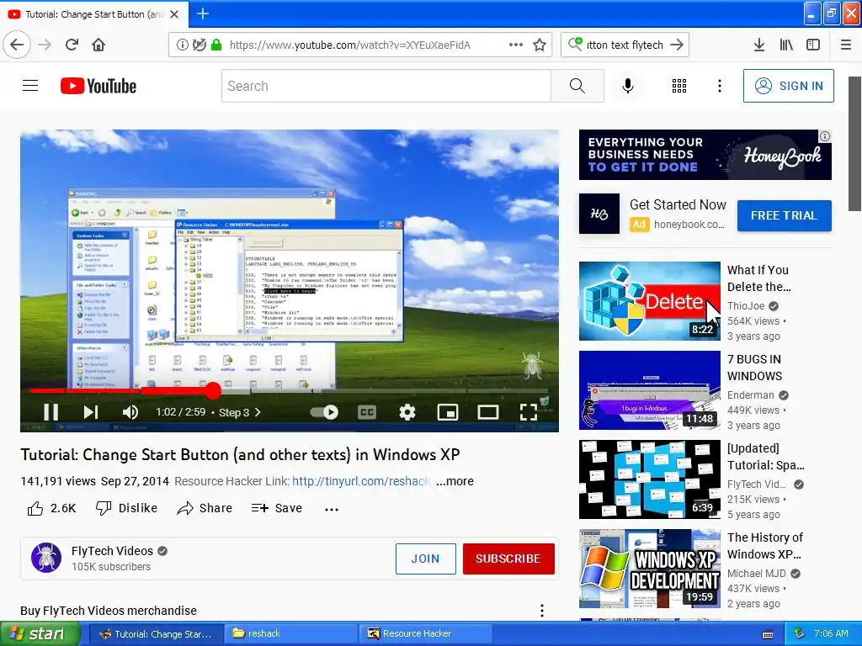Click the page vertical scrollbar thumb
This screenshot has height=646, width=862.
[x=854, y=143]
